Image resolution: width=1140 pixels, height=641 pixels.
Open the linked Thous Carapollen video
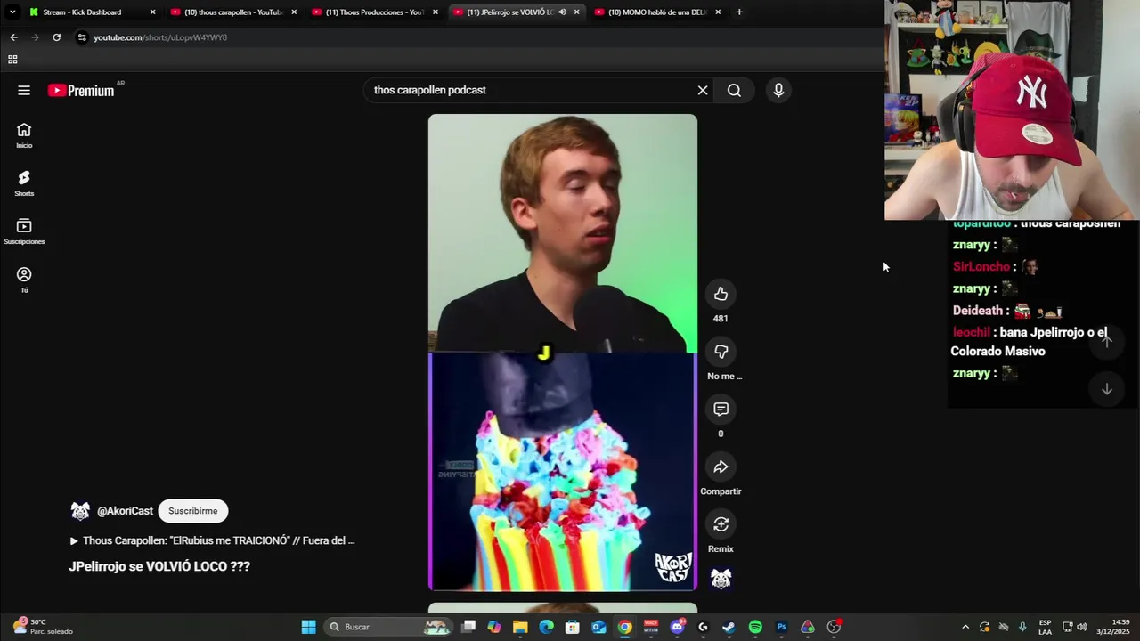[x=213, y=540]
